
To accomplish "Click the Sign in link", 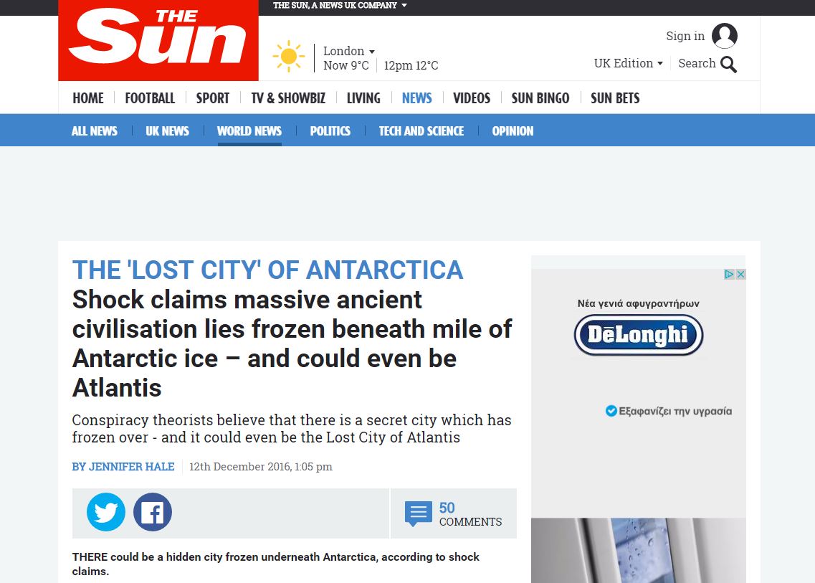I will [x=685, y=36].
